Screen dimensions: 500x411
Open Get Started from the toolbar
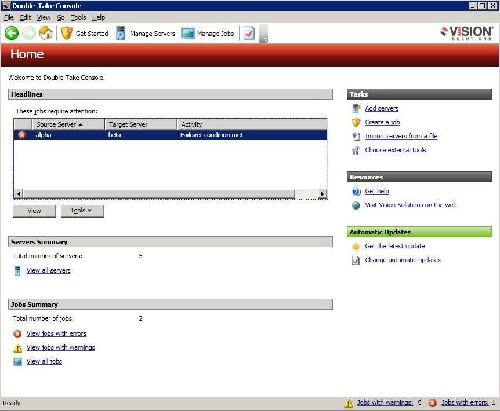[x=85, y=34]
